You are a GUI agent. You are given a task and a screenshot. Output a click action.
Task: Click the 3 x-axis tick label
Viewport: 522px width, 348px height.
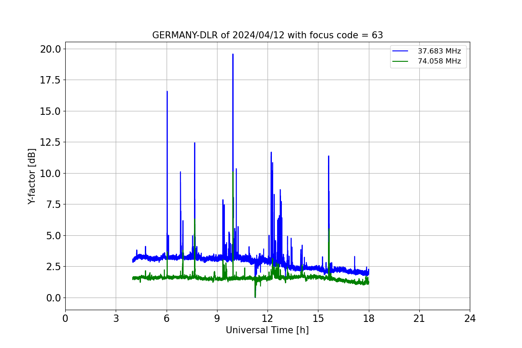116,318
